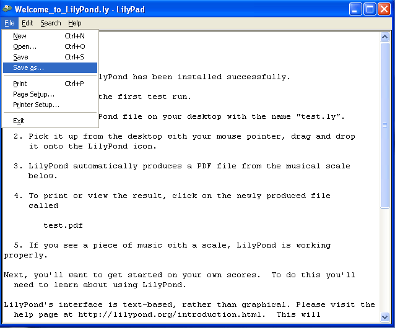The image size is (395, 328).
Task: Choose Exit from the File menu
Action: [x=50, y=121]
